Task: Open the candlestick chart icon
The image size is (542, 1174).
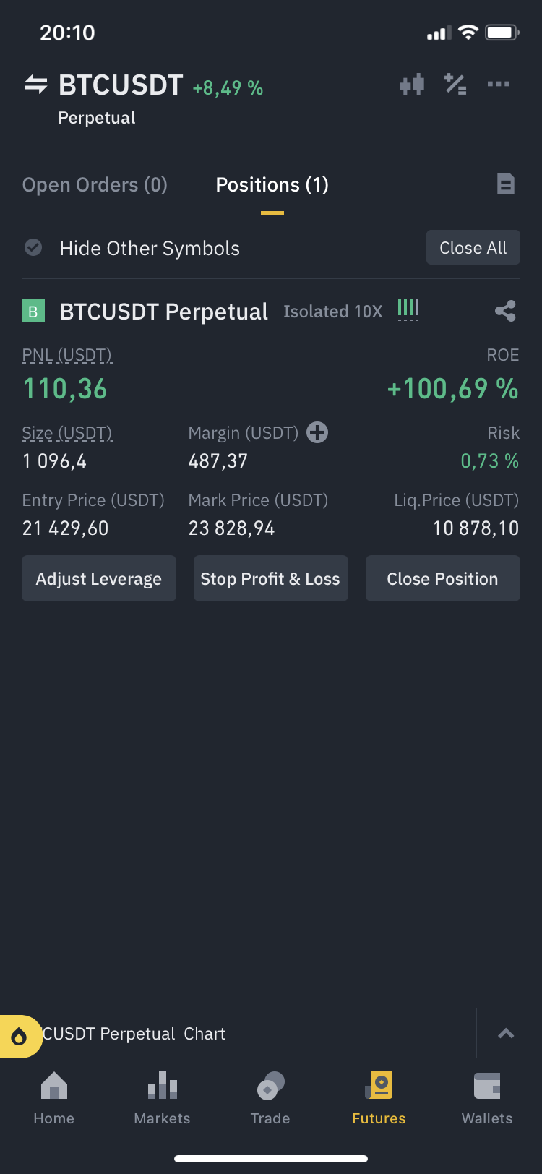Action: pos(412,85)
